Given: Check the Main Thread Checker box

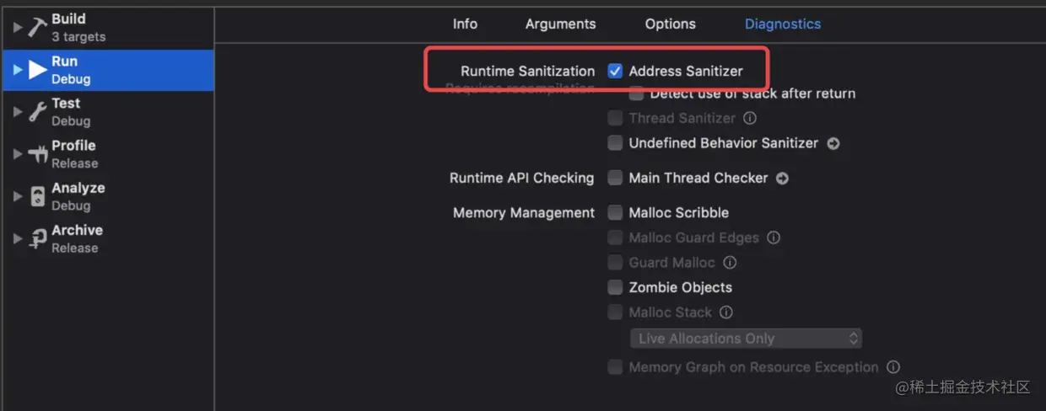Looking at the screenshot, I should click(615, 179).
